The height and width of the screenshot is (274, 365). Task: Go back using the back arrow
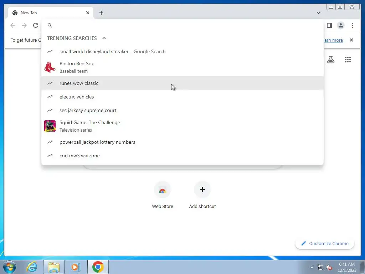(x=13, y=25)
